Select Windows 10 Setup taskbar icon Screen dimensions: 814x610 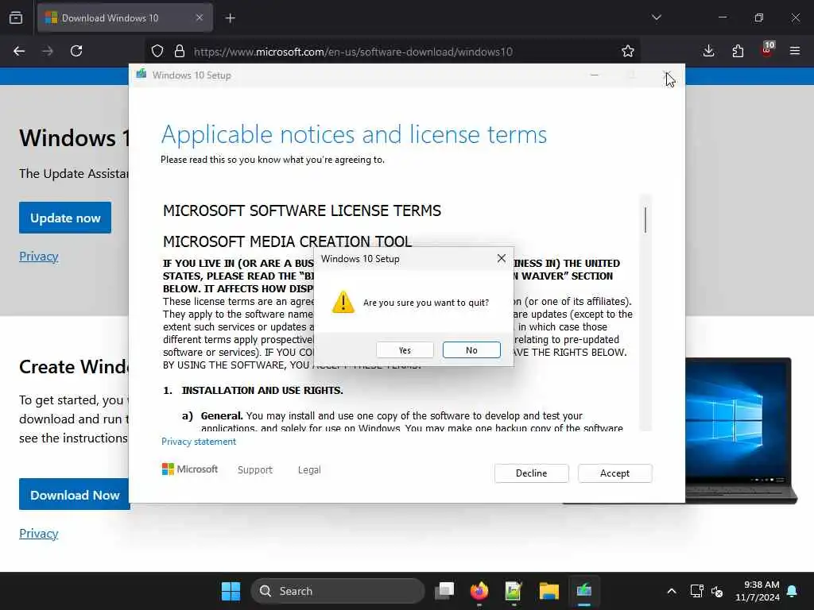(584, 591)
